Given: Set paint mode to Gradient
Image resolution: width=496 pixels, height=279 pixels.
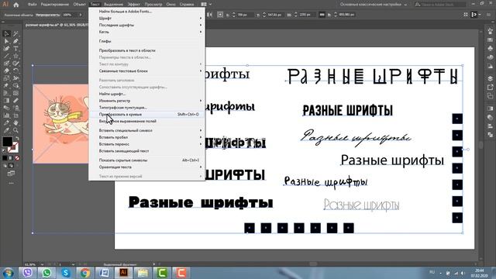Looking at the screenshot, I should point(11,158).
